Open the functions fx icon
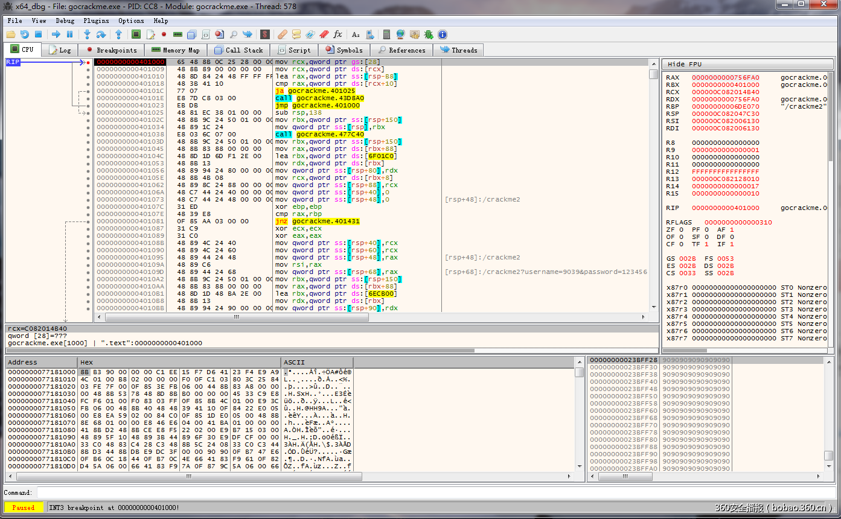Viewport: 841px width, 519px height. [337, 34]
